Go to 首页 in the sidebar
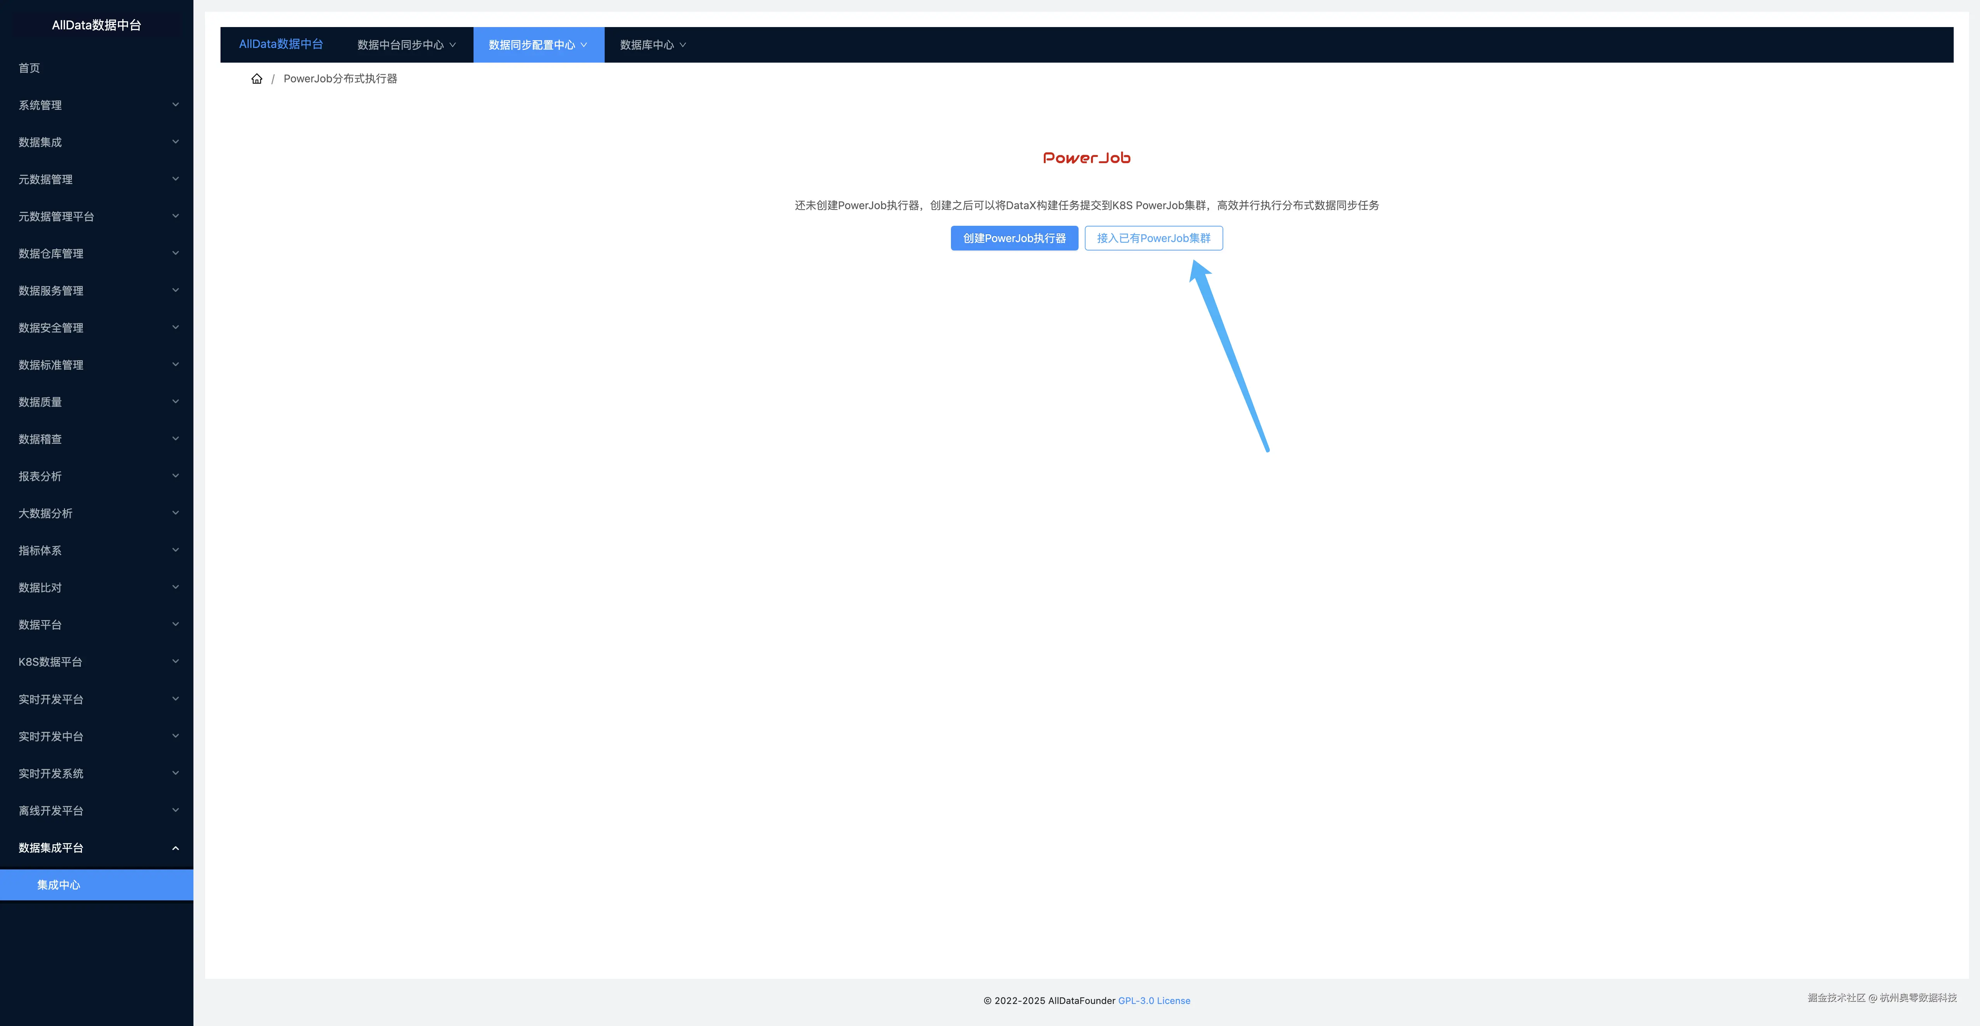 click(29, 68)
